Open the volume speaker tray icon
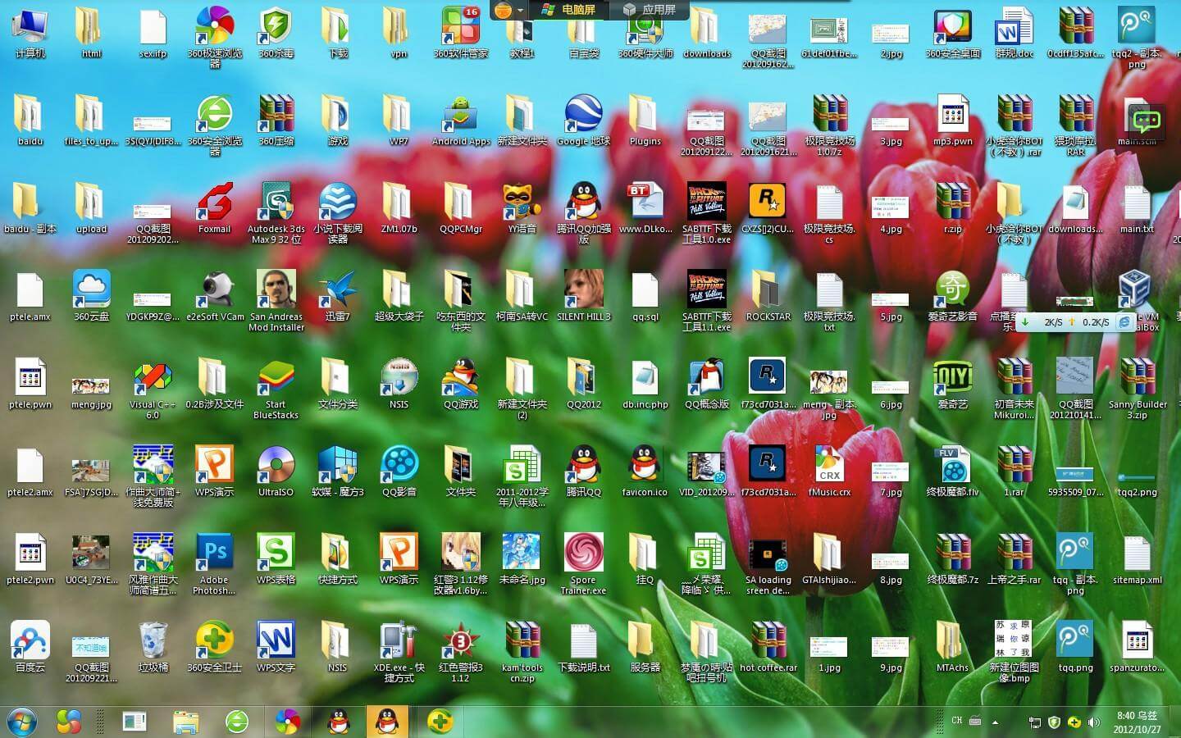Image resolution: width=1181 pixels, height=738 pixels. click(1093, 722)
